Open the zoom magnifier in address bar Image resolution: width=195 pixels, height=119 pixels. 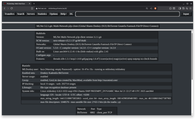click(147, 8)
